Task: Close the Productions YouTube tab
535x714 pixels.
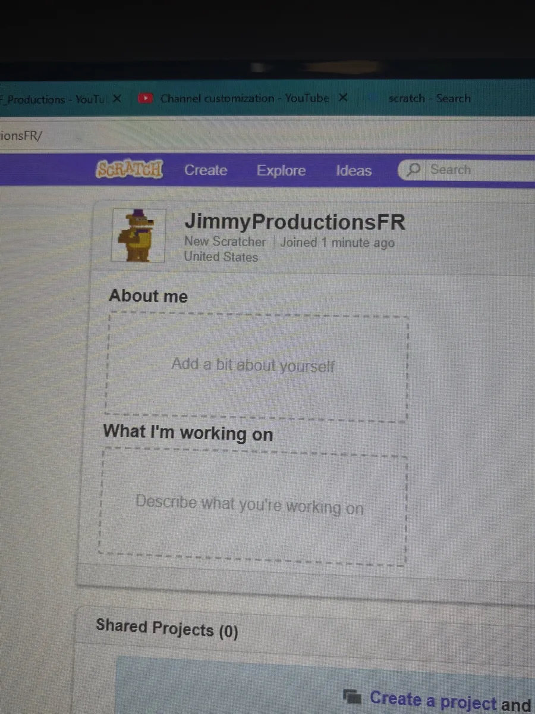Action: (117, 99)
